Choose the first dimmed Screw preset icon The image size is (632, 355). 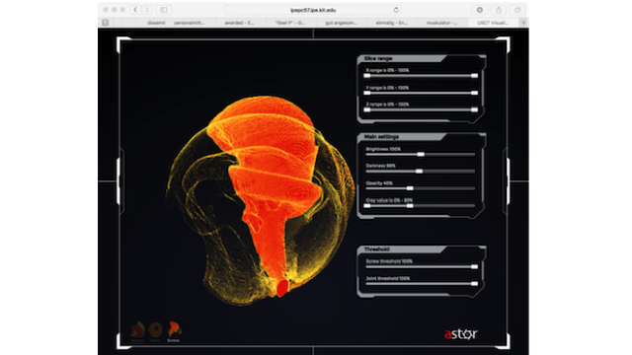(137, 330)
